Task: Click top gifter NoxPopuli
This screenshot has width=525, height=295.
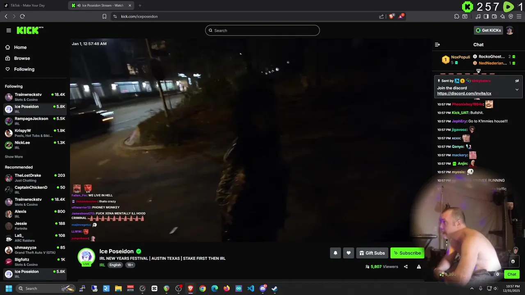Action: tap(460, 57)
